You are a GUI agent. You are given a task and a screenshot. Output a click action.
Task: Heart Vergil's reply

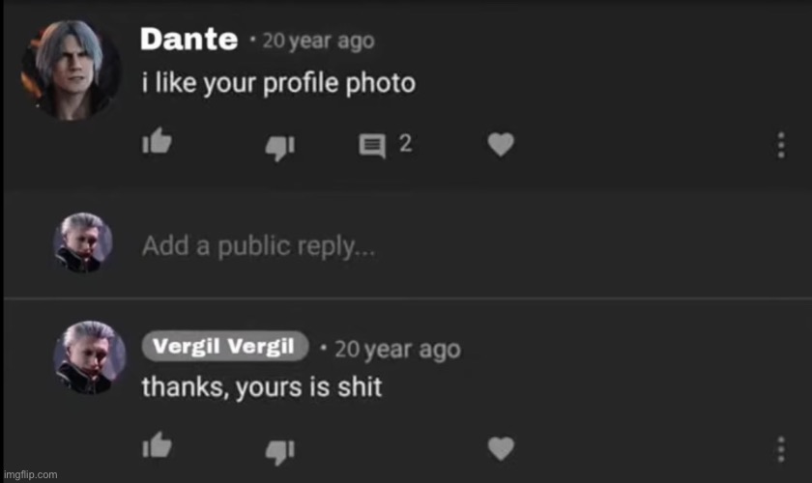click(501, 448)
